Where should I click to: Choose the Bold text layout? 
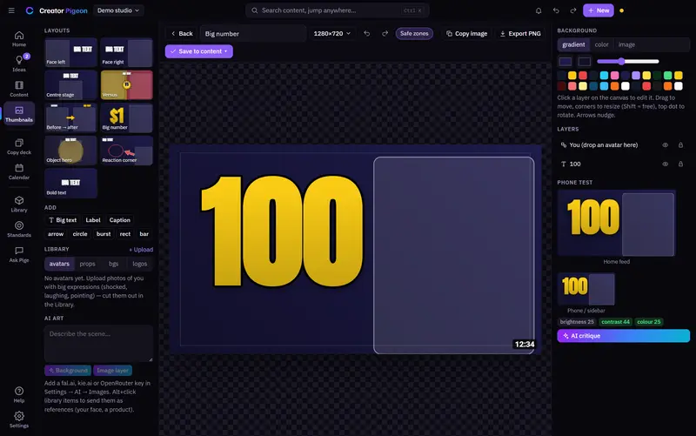click(x=70, y=183)
